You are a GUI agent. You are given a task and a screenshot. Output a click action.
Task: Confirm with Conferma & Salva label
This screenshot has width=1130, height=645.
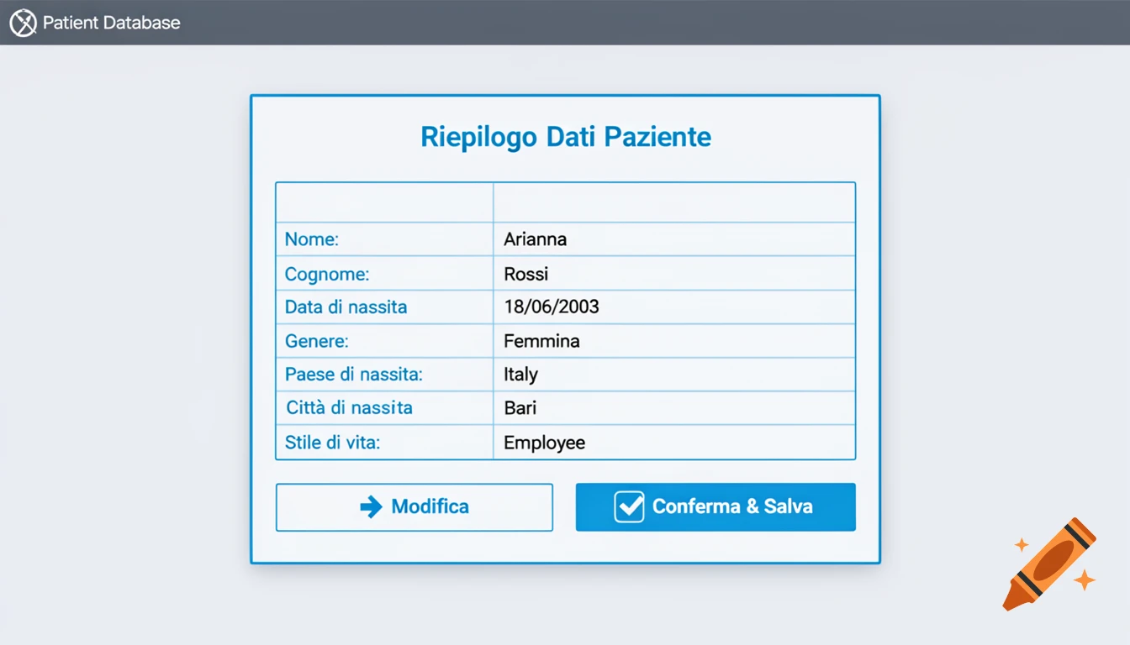[732, 506]
